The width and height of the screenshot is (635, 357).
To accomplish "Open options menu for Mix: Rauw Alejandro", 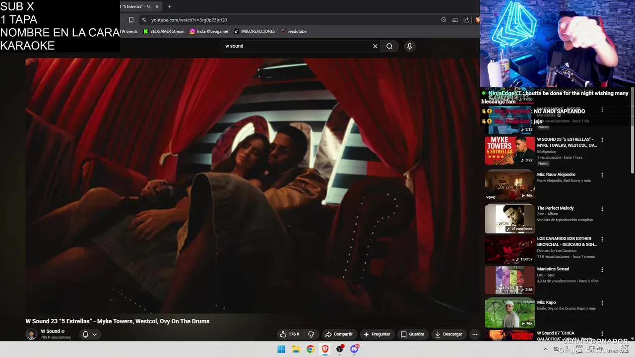I will 602,175.
